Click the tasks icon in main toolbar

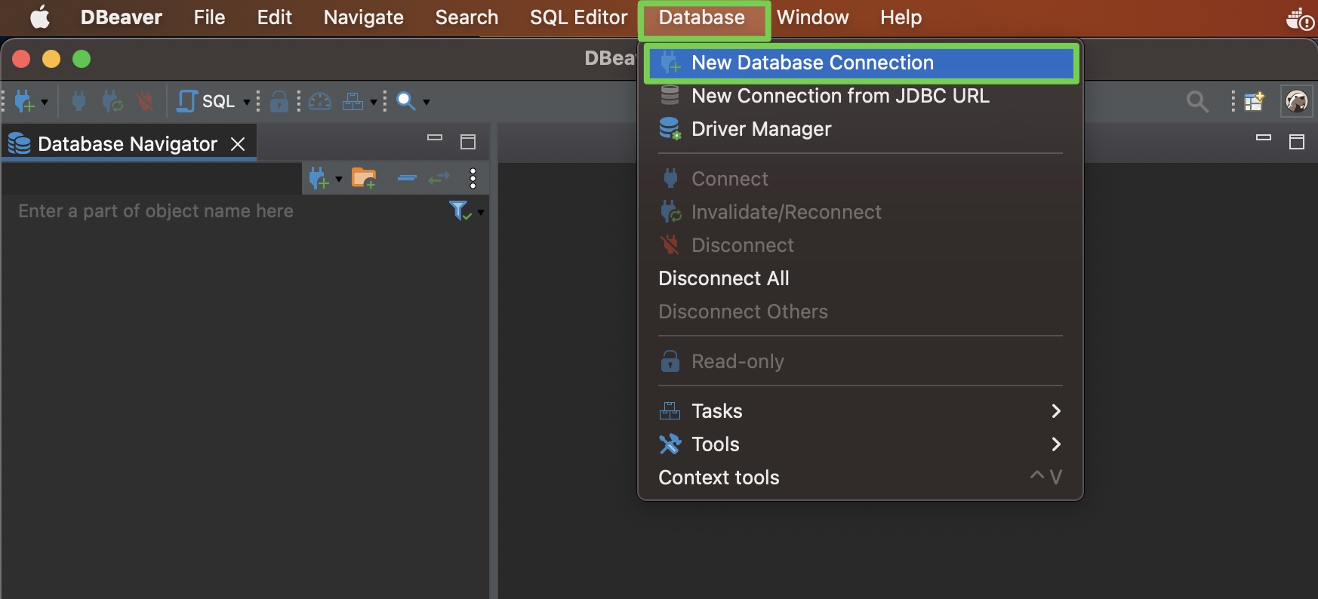click(x=353, y=101)
